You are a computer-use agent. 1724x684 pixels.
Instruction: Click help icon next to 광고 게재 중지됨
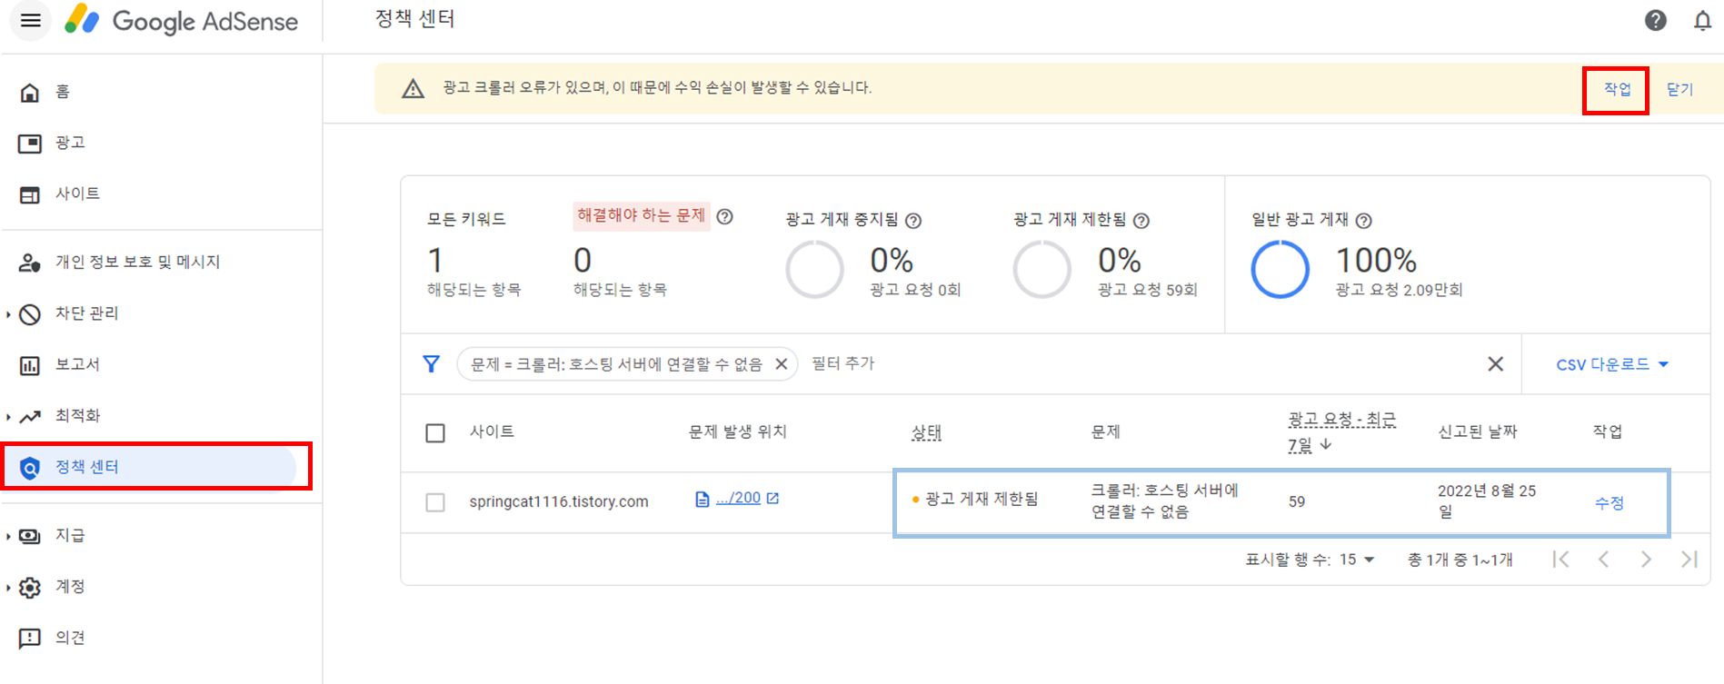point(913,220)
